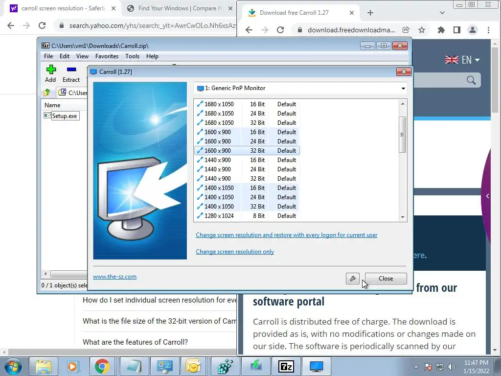Open Chrome tab search chevron
The image size is (501, 376).
tap(442, 13)
